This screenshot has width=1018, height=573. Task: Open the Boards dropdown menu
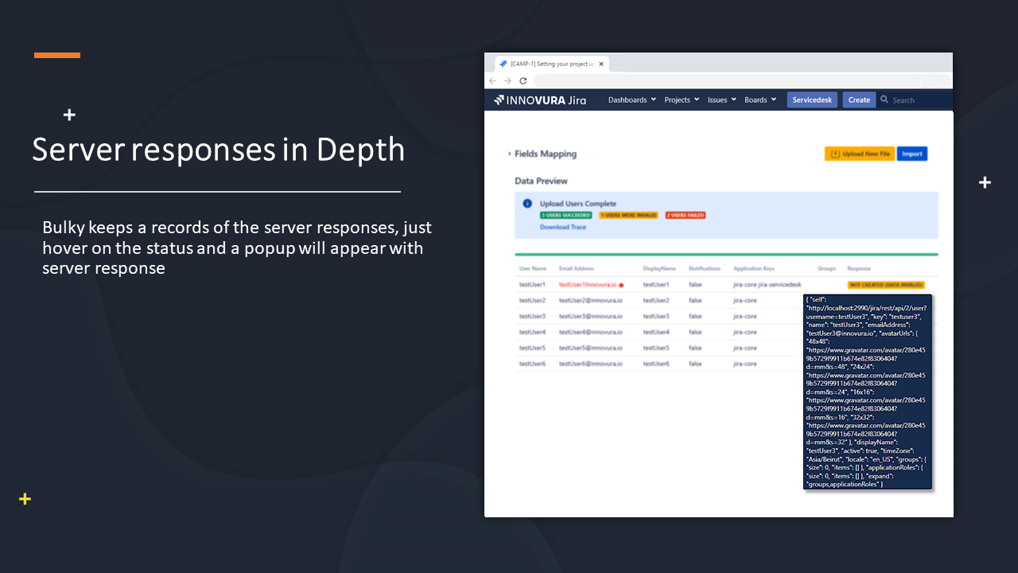(x=760, y=100)
